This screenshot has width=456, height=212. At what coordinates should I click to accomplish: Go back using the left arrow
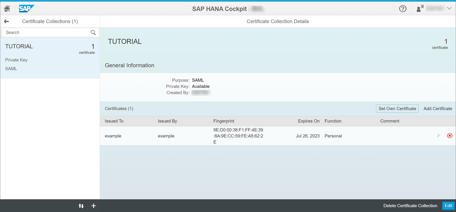coord(6,21)
